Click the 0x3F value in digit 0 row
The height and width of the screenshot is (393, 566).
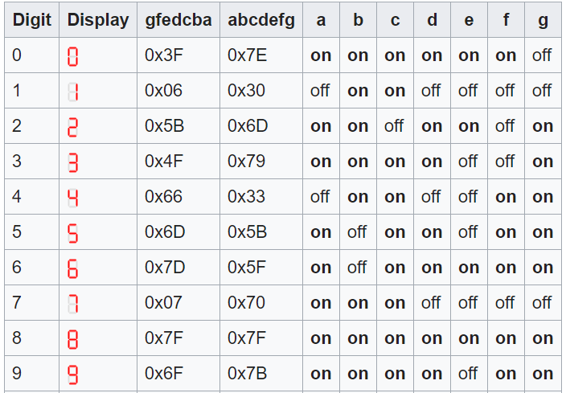coord(164,55)
